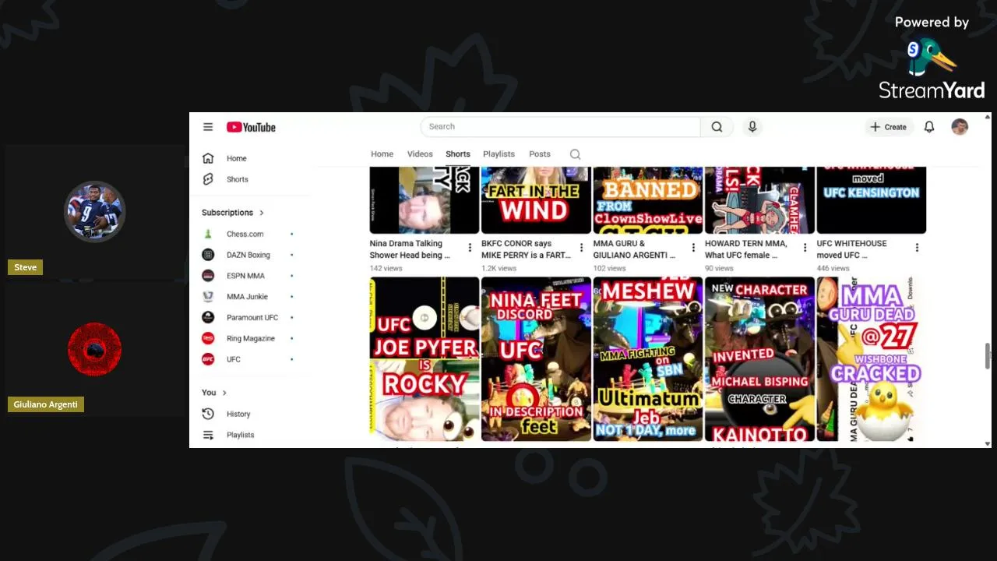
Task: Click the search magnifier button
Action: [717, 127]
